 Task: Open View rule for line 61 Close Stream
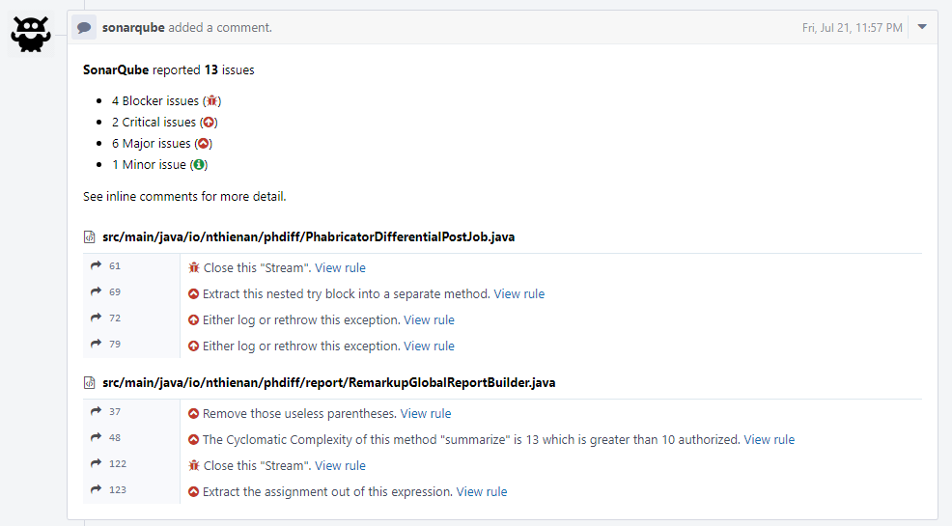pyautogui.click(x=340, y=267)
